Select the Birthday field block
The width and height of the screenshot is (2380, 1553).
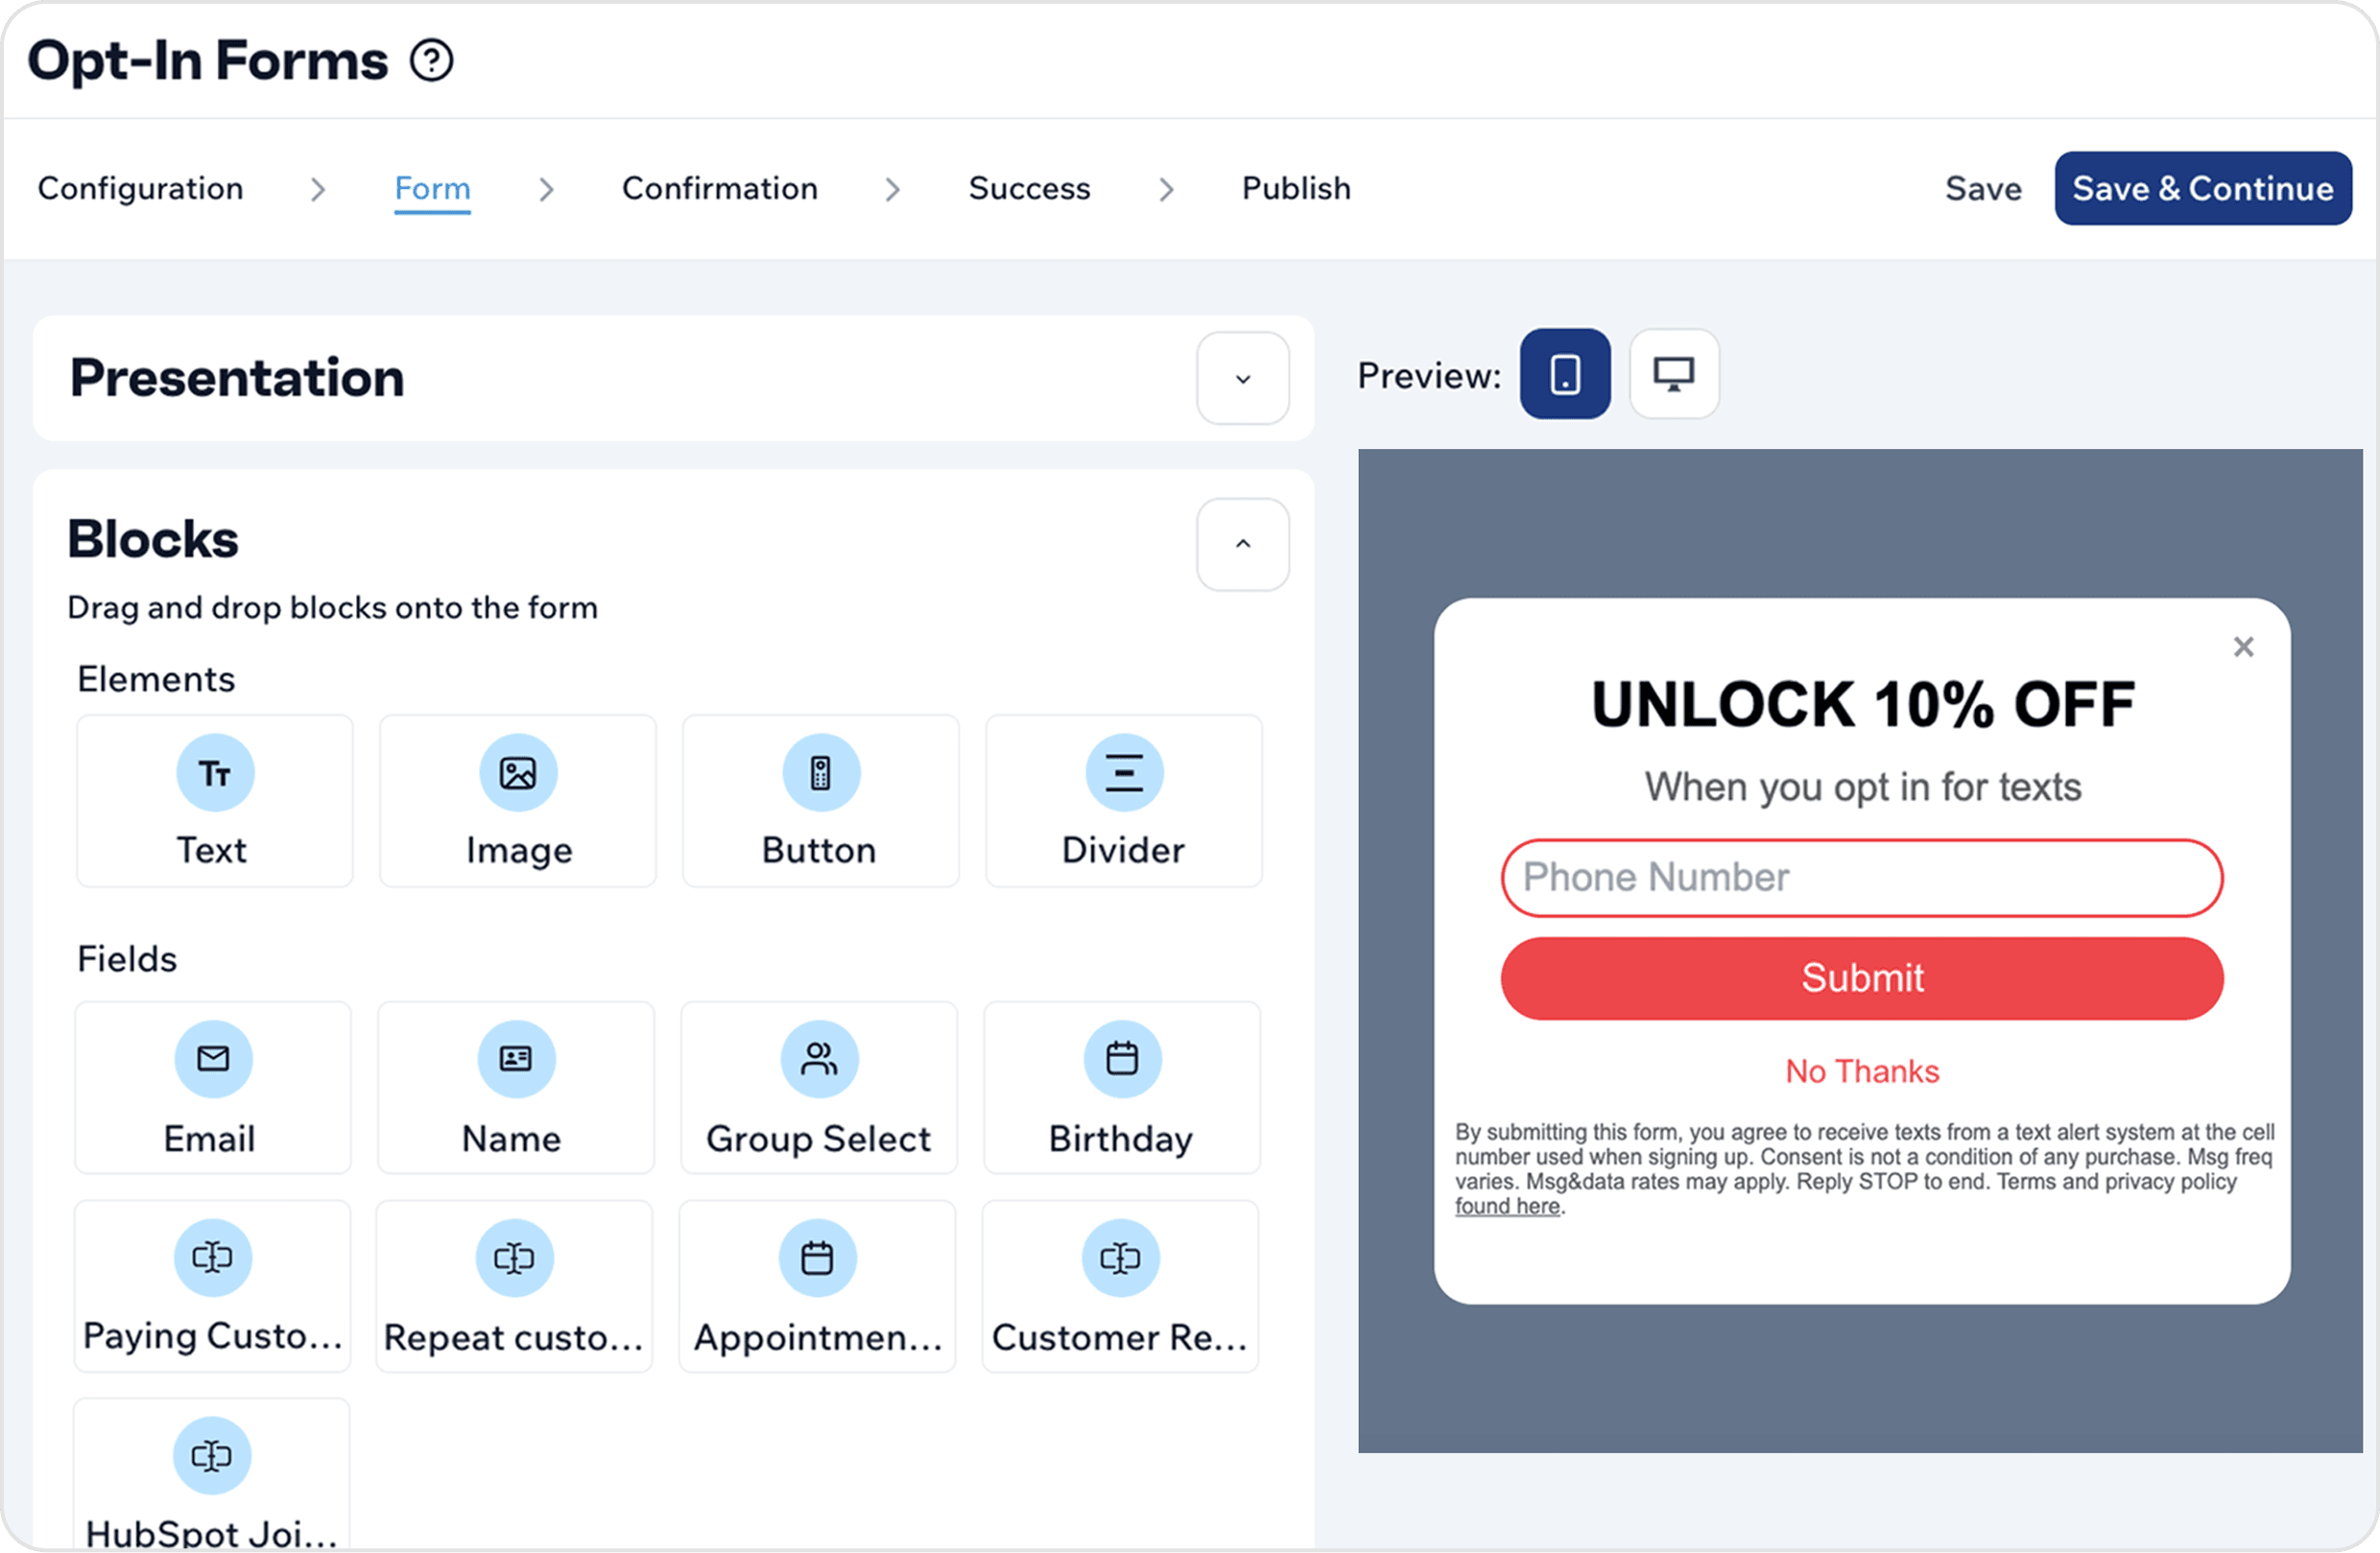tap(1121, 1088)
